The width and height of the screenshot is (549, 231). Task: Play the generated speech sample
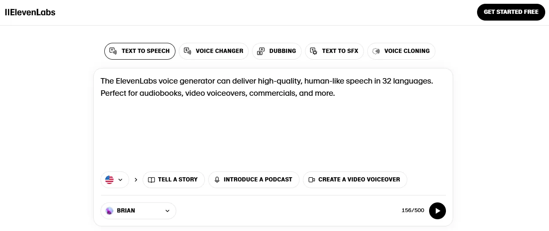click(x=438, y=210)
